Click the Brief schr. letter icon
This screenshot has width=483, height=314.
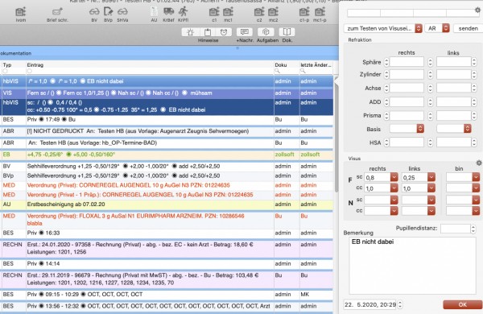[57, 12]
